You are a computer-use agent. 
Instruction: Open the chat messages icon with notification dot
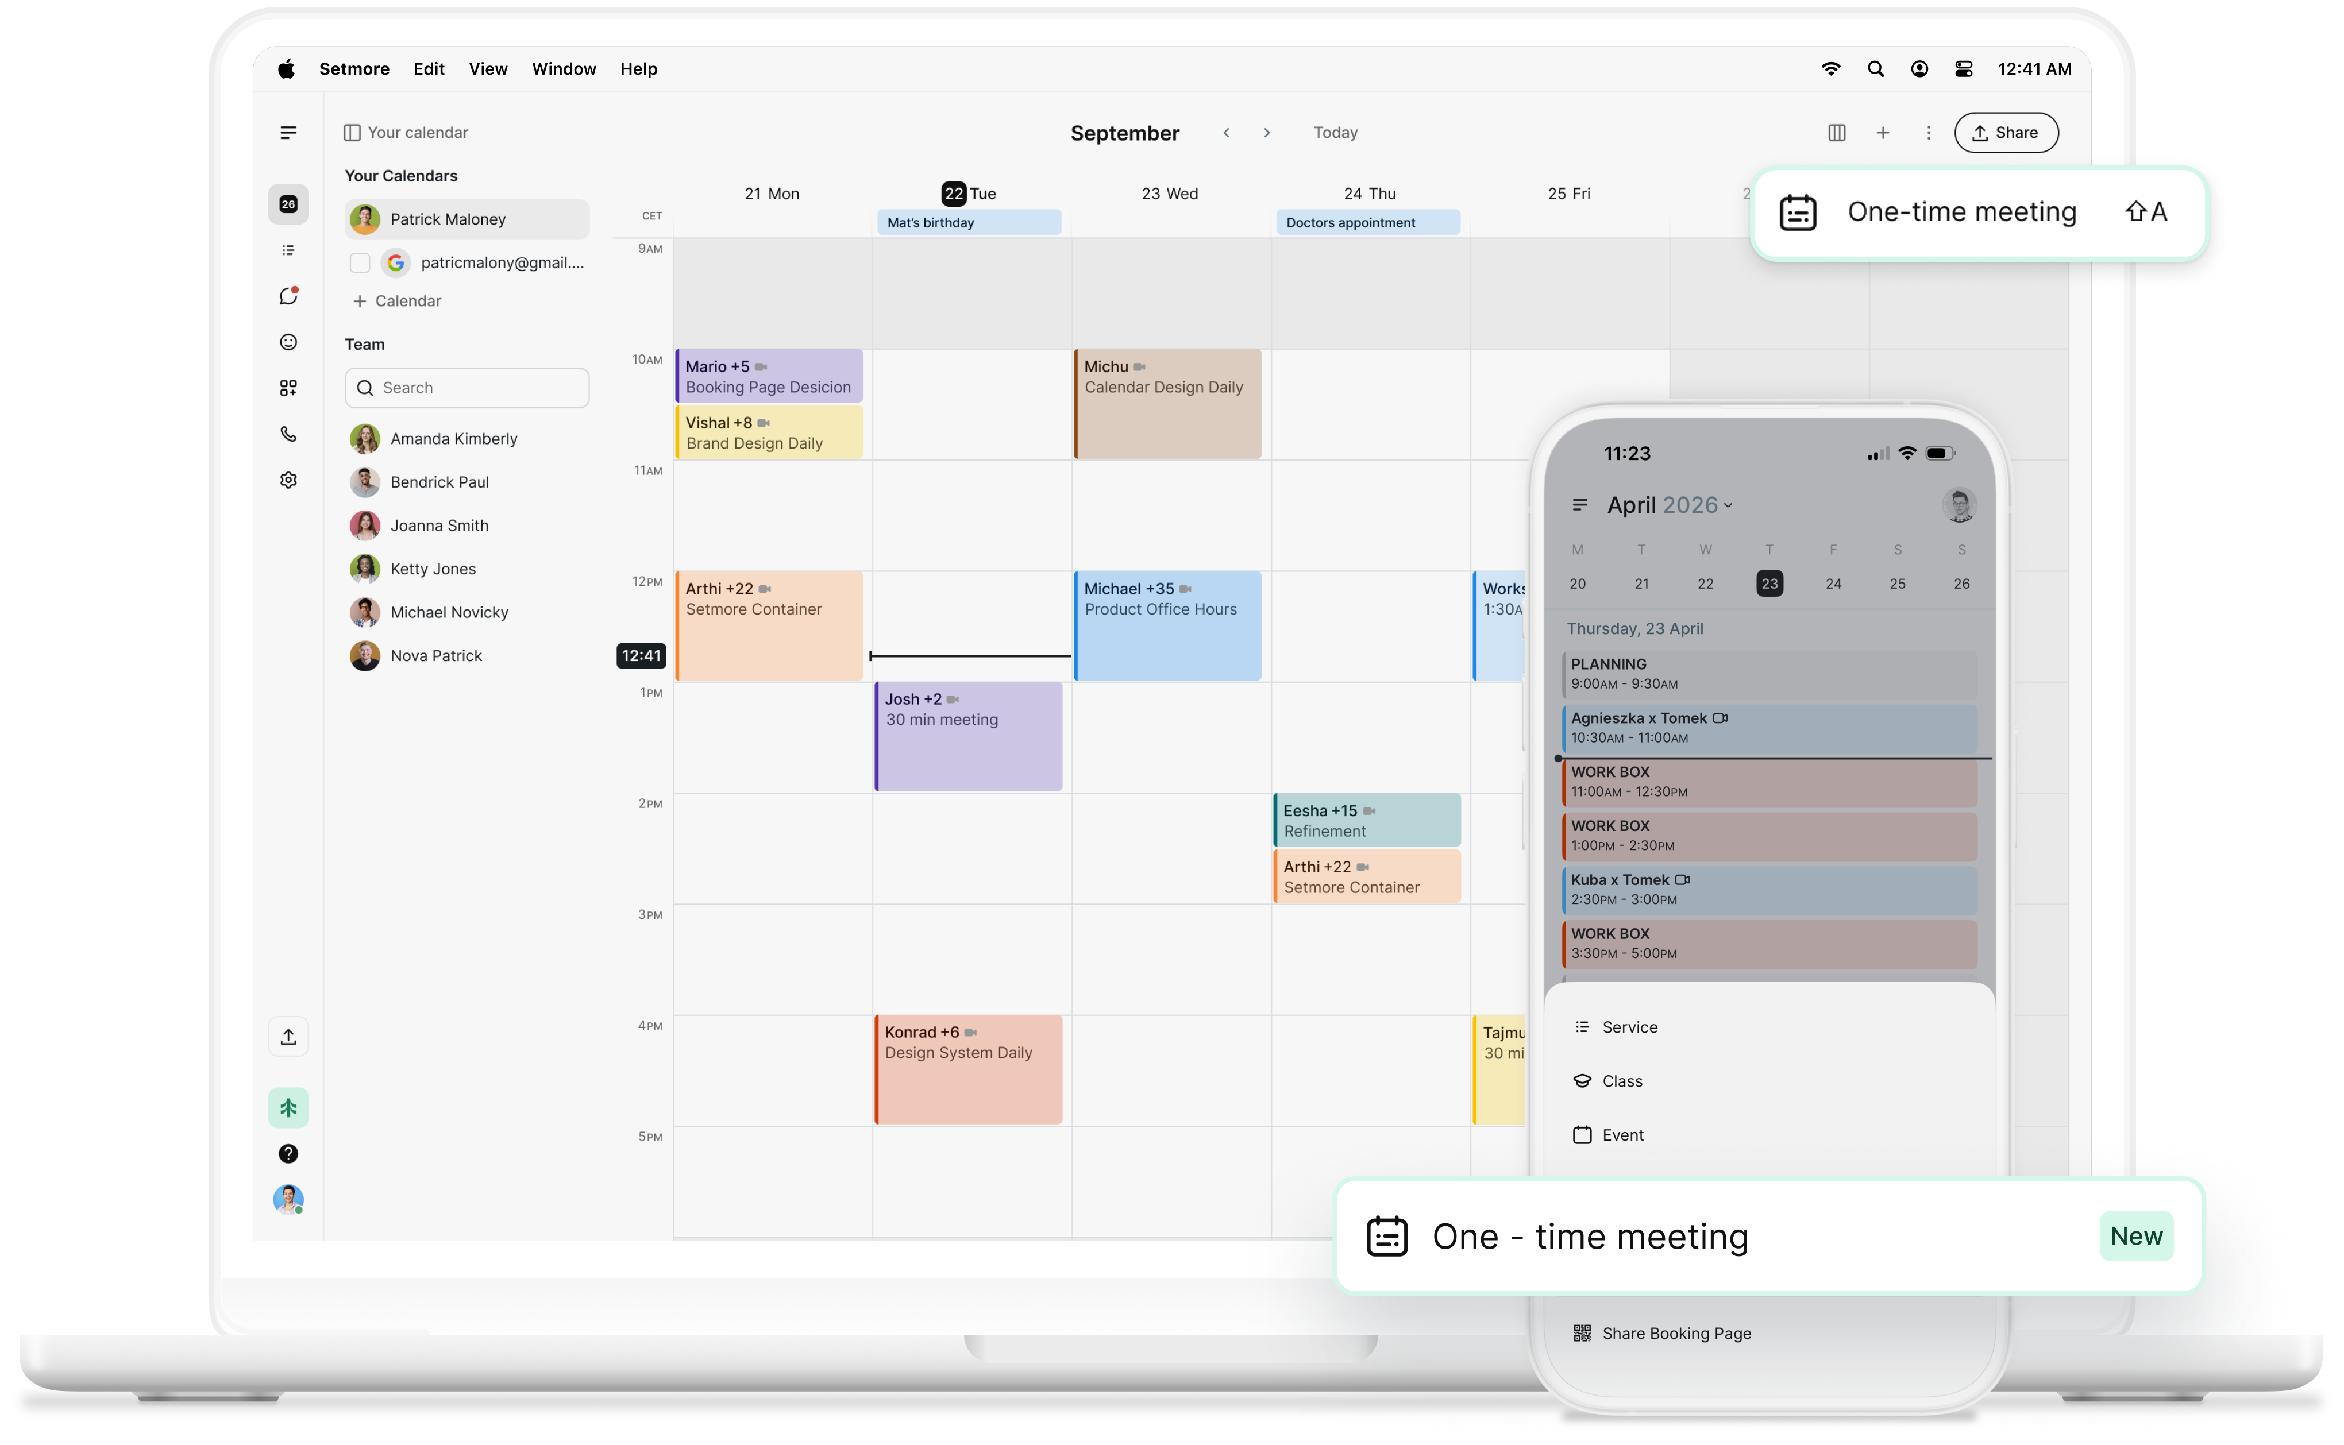click(x=288, y=296)
